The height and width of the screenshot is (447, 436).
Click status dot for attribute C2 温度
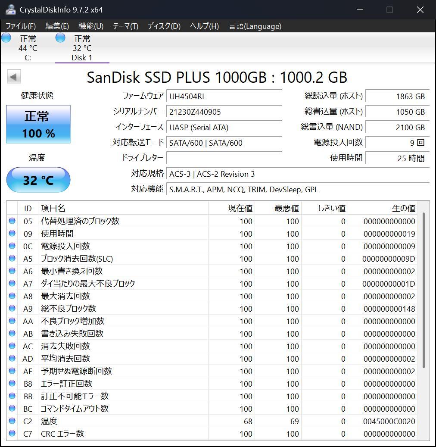(12, 421)
